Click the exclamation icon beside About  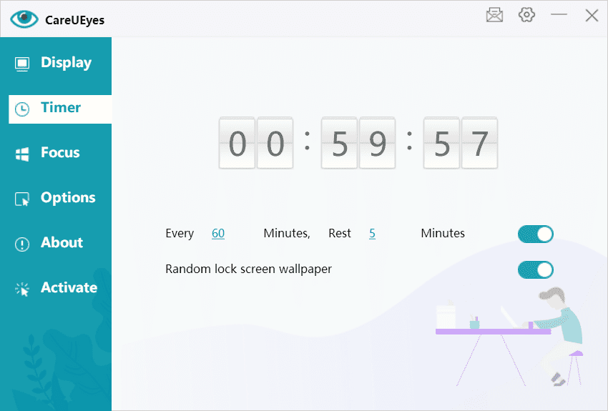22,244
